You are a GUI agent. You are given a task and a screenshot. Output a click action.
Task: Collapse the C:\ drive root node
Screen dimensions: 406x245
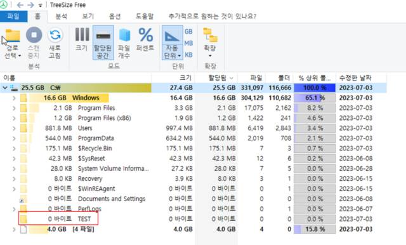click(4, 88)
